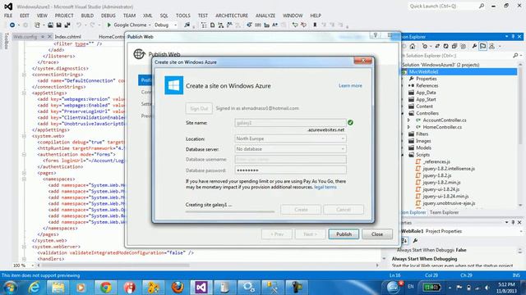Image resolution: width=526 pixels, height=295 pixels.
Task: Click the comment selection toolbar icon
Action: (x=295, y=25)
